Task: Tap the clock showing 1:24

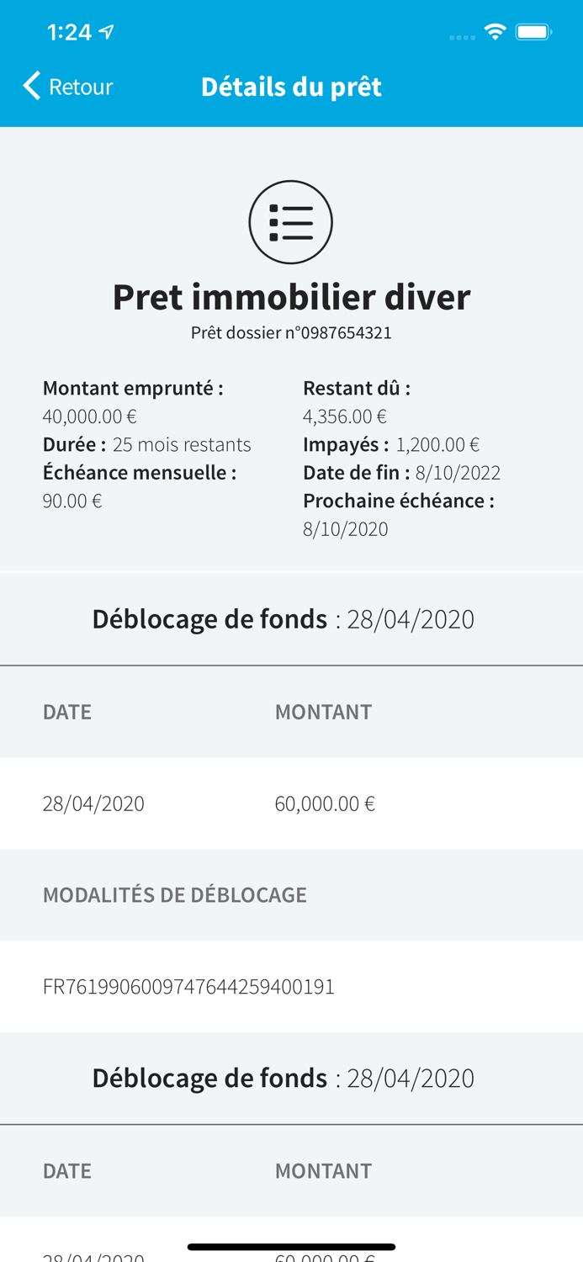Action: [69, 31]
